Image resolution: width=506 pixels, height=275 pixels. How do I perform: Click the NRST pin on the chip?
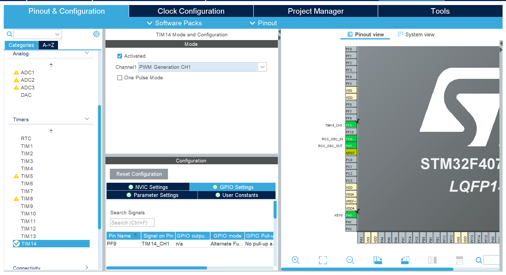pos(351,153)
